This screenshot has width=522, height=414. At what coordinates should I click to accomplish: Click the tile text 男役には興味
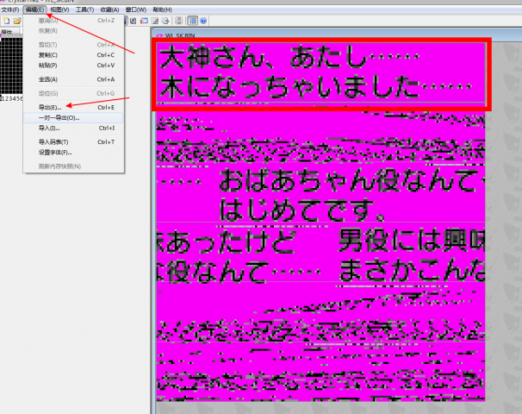pyautogui.click(x=412, y=241)
